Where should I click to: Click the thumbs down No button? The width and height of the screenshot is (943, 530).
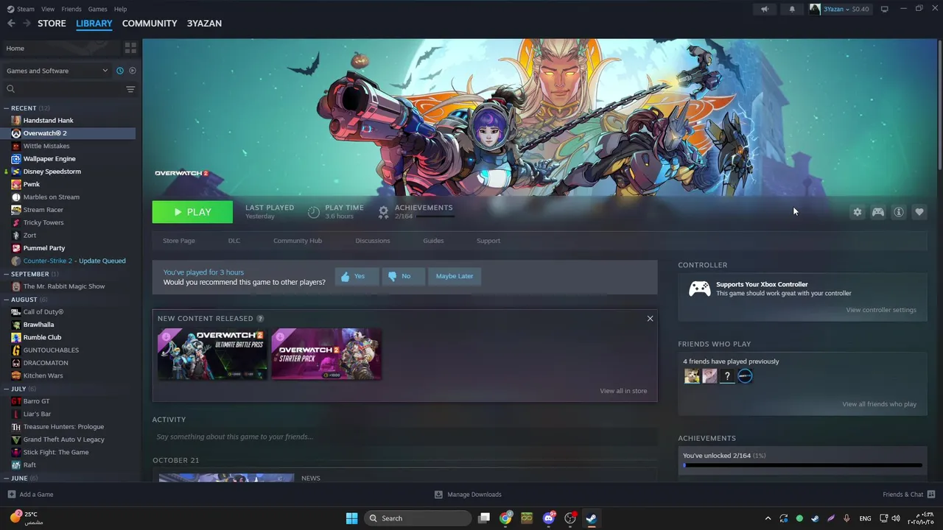click(x=403, y=276)
